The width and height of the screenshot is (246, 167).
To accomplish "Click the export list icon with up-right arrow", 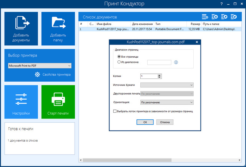I will 224,17.
